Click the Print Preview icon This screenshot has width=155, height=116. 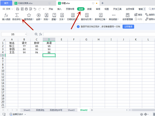click(x=31, y=9)
